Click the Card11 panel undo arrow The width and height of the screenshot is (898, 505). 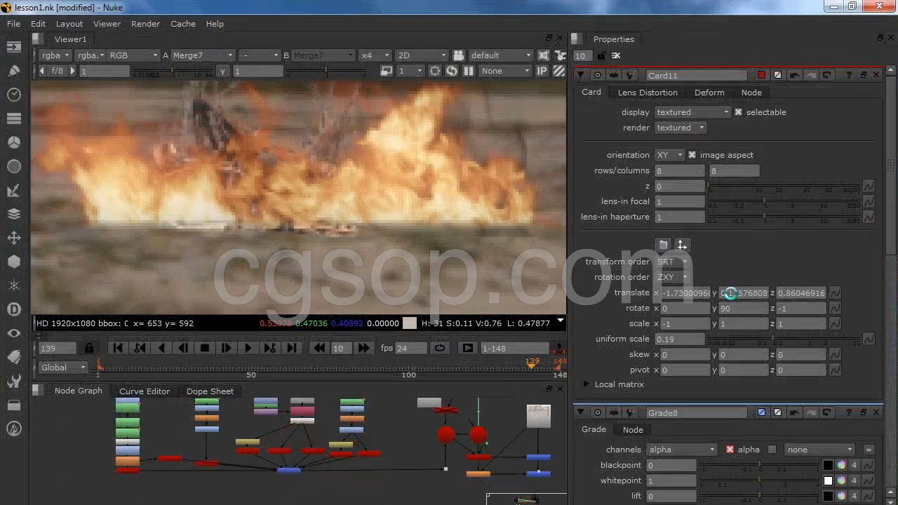[x=794, y=75]
